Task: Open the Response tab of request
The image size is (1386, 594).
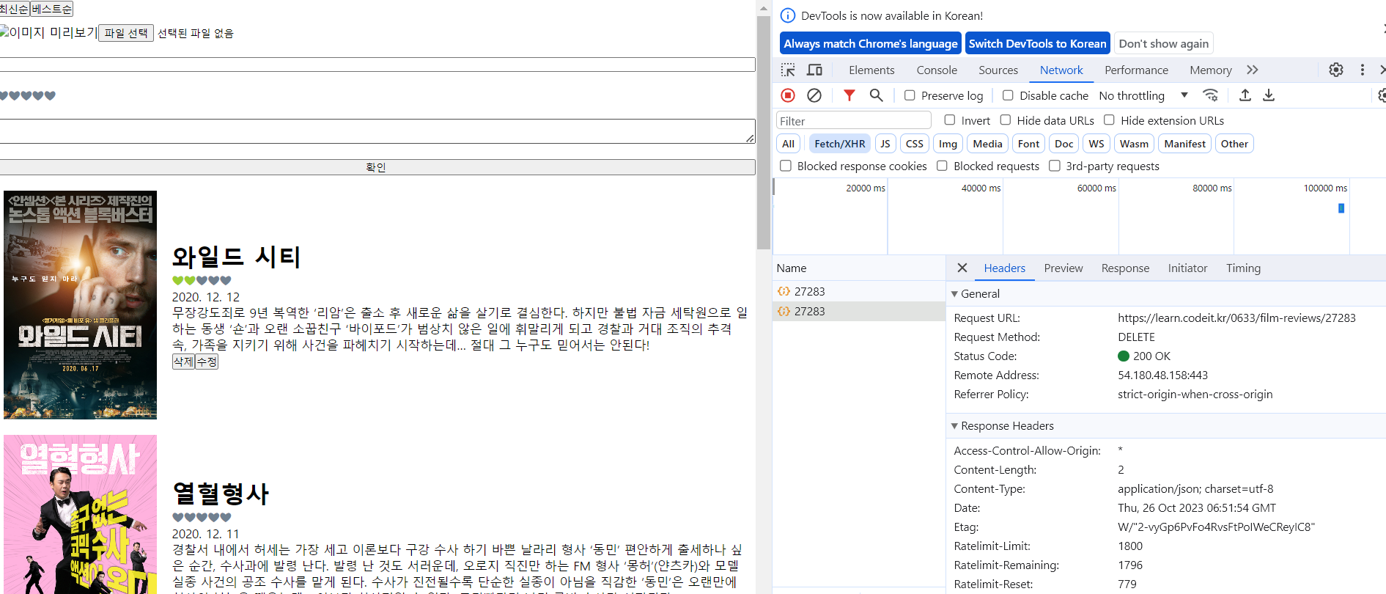Action: click(x=1125, y=268)
